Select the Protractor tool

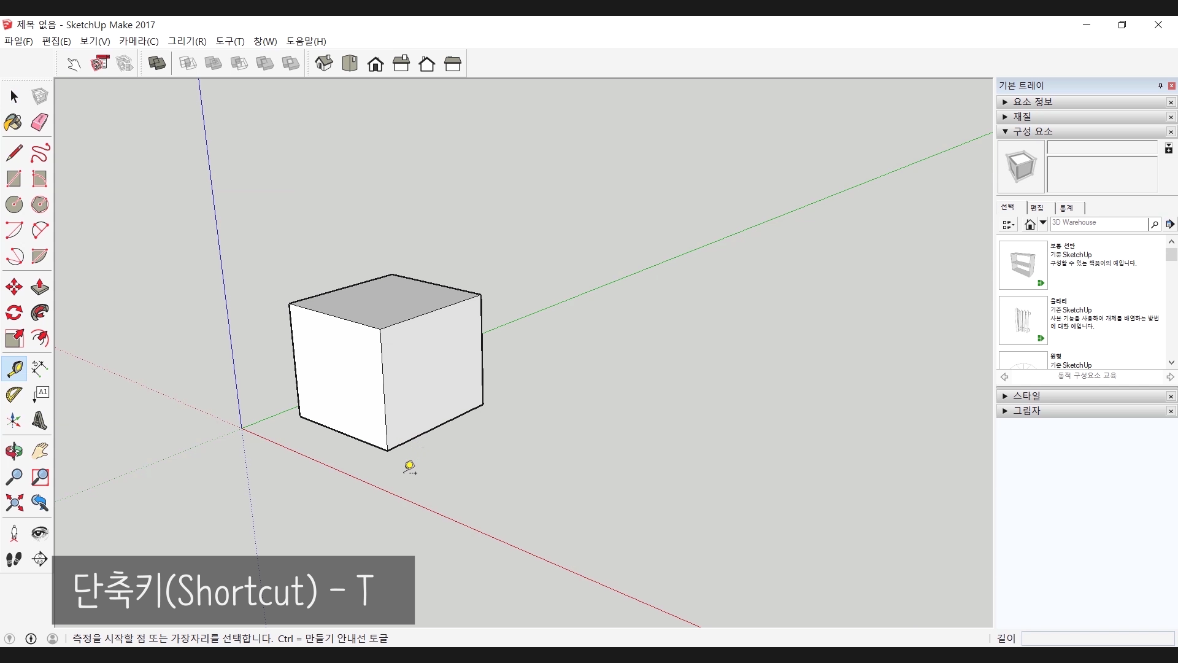[x=13, y=395]
